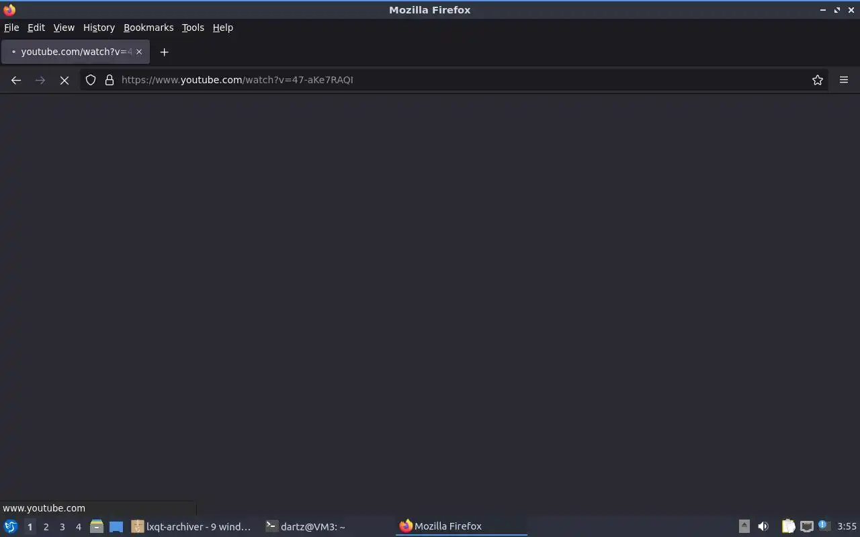Open the clipboard manager tray icon
The image size is (860, 537).
(x=788, y=526)
